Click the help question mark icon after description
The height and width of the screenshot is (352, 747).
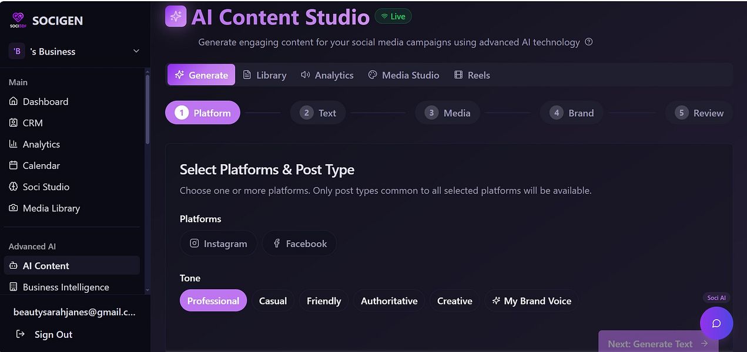point(589,42)
